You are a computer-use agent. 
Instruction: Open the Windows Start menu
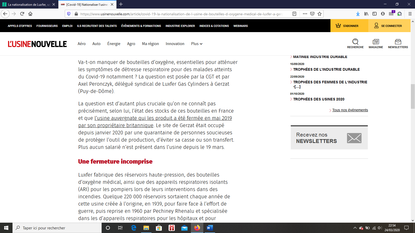click(6, 228)
